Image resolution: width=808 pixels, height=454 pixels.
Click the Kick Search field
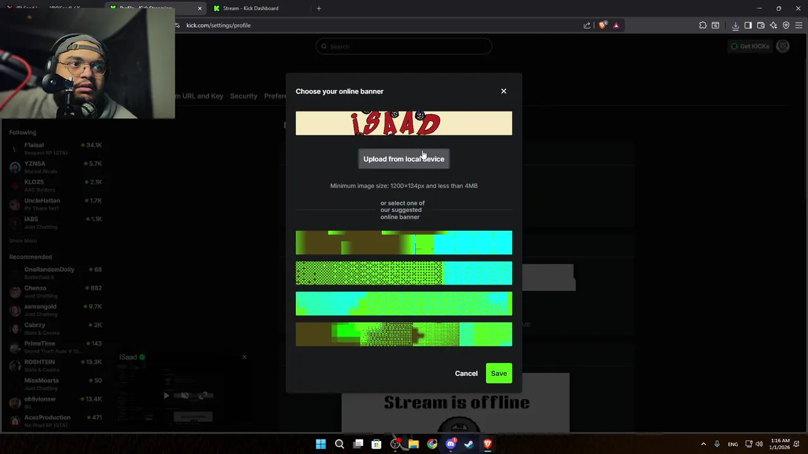[x=404, y=46]
